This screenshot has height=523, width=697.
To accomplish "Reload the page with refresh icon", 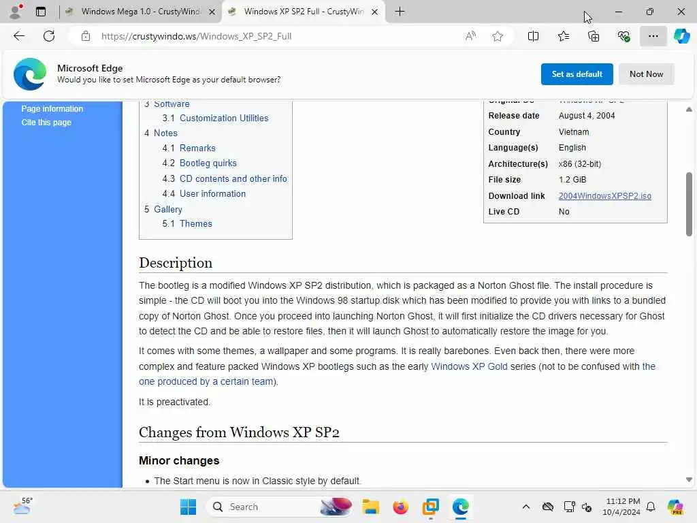I will (49, 36).
